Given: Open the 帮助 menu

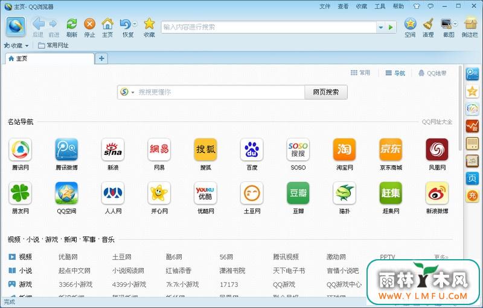Looking at the screenshot, I should (x=398, y=6).
